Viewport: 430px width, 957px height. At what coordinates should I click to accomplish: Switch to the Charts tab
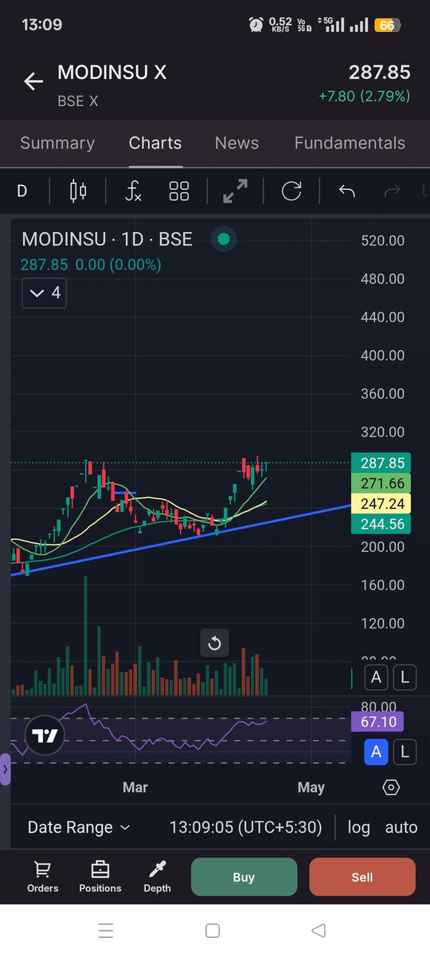155,143
